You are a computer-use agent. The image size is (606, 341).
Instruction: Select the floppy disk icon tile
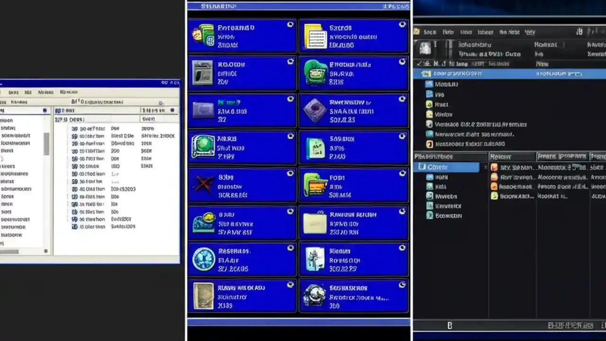click(x=204, y=73)
